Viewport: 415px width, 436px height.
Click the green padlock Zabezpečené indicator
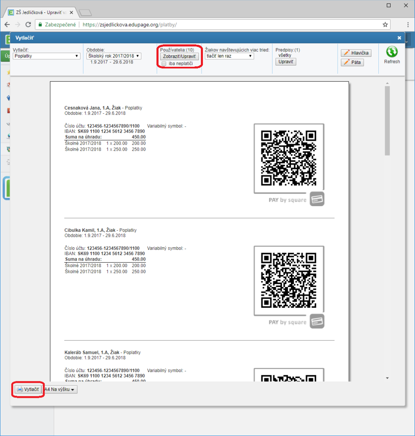pos(57,24)
